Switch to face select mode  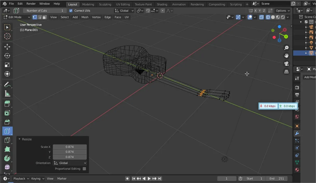pyautogui.click(x=44, y=17)
